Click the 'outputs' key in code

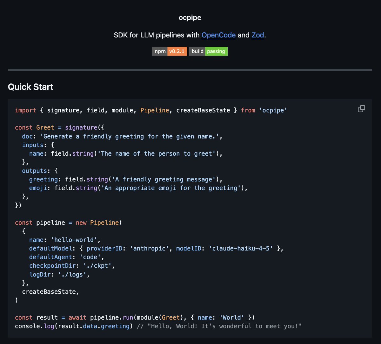point(35,171)
